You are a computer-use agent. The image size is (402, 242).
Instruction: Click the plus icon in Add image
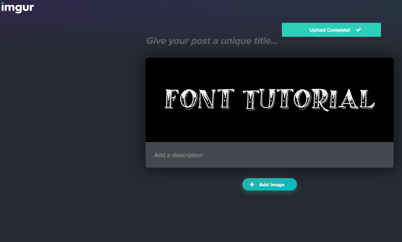pyautogui.click(x=252, y=184)
